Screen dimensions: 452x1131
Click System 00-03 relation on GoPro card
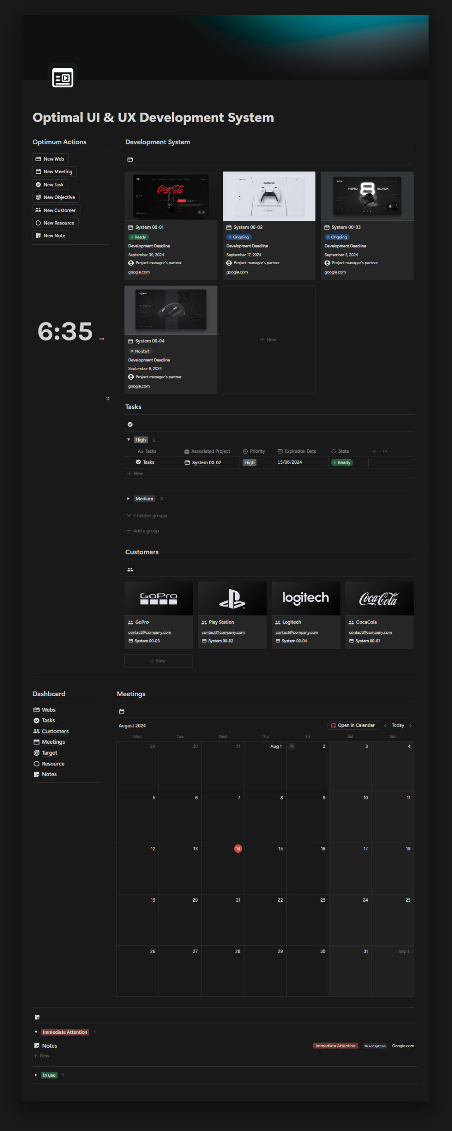pos(144,641)
